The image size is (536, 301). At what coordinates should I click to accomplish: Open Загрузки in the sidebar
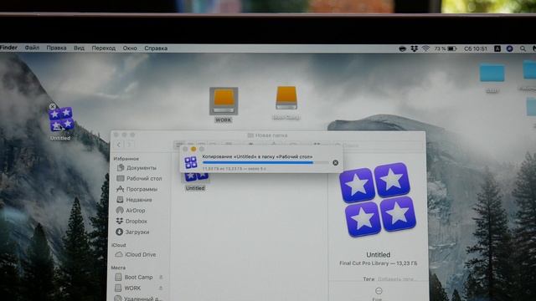click(x=132, y=232)
